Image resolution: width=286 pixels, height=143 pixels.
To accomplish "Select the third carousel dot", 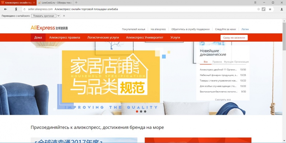I will (x=145, y=112).
